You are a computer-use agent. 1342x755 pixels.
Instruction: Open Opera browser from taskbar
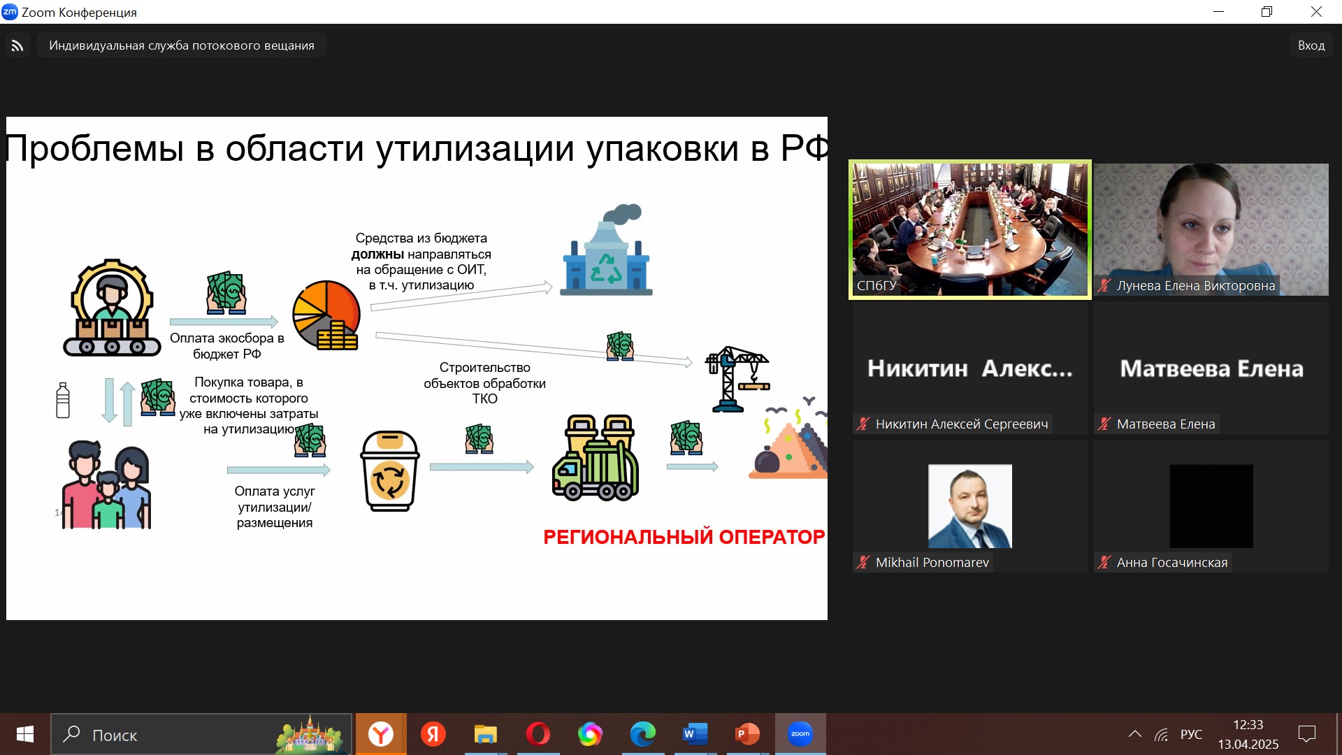(x=537, y=734)
